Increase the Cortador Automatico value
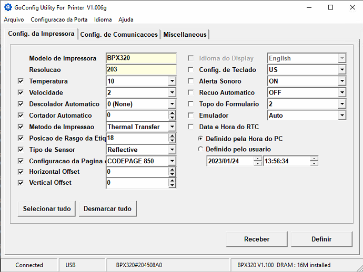Viewport: 363px width, 272px height. [x=172, y=113]
